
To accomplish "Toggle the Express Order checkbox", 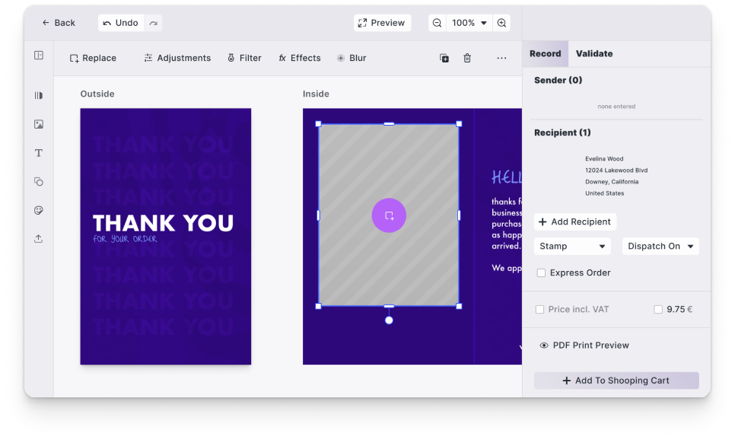I will pos(540,273).
